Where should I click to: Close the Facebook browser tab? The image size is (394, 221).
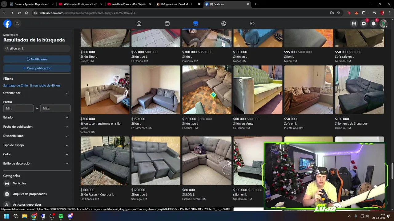pos(248,4)
